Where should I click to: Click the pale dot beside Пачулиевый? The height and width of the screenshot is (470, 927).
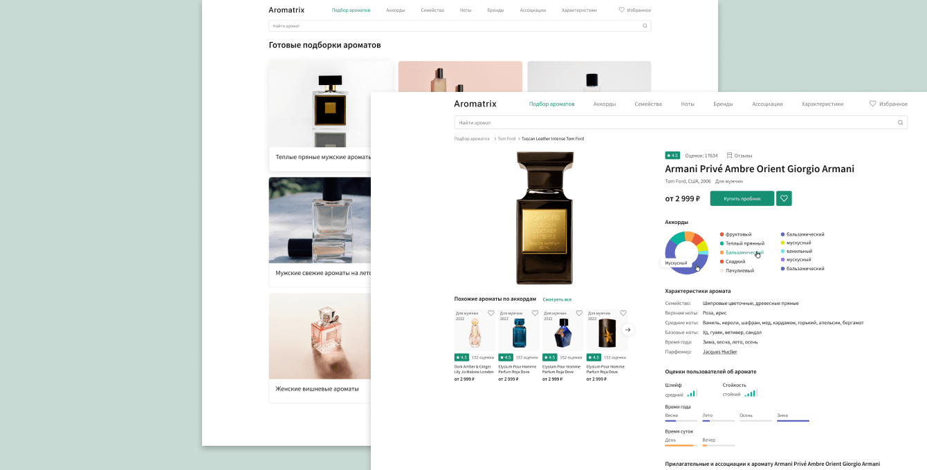[722, 270]
